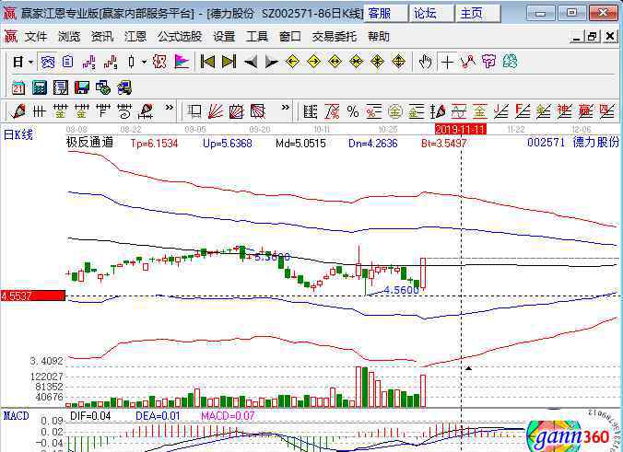Toggle the crosshair cursor tool
This screenshot has width=623, height=452.
point(447,62)
